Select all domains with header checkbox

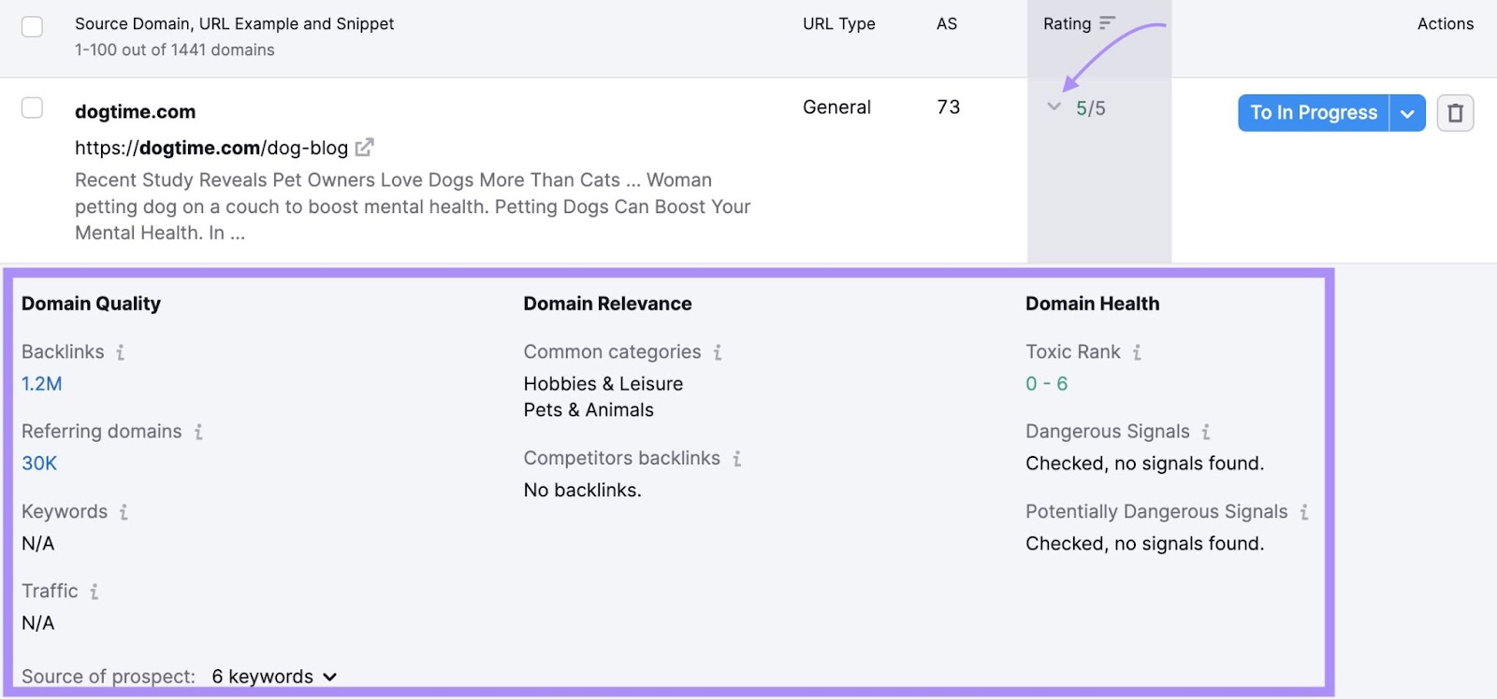pos(32,27)
